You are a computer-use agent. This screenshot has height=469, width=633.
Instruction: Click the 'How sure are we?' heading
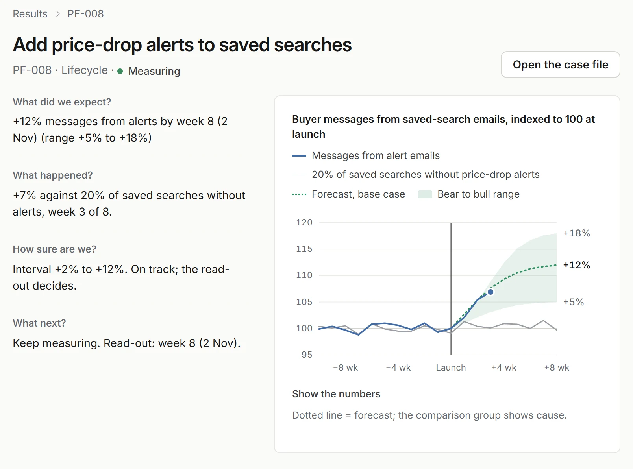[54, 249]
